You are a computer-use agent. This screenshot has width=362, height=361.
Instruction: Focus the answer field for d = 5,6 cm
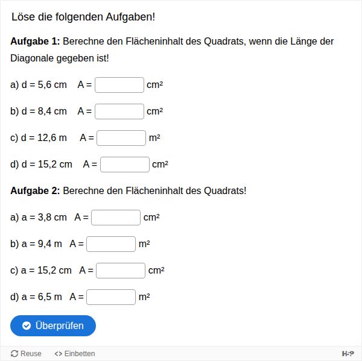click(119, 85)
